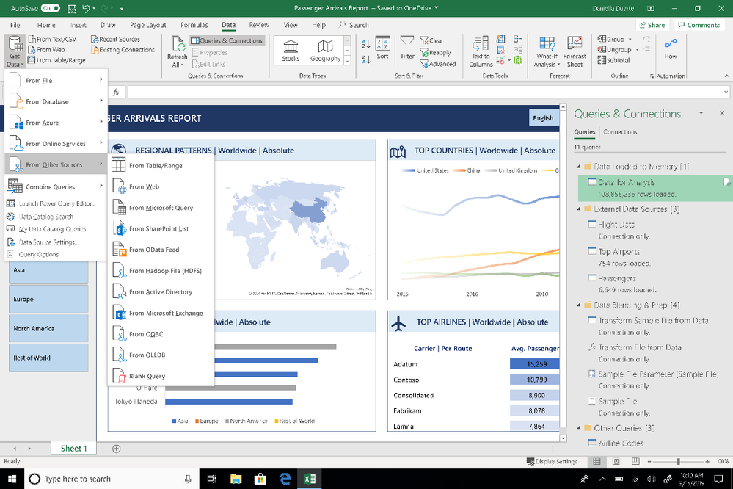
Task: Select the Stocks data type
Action: coord(291,51)
